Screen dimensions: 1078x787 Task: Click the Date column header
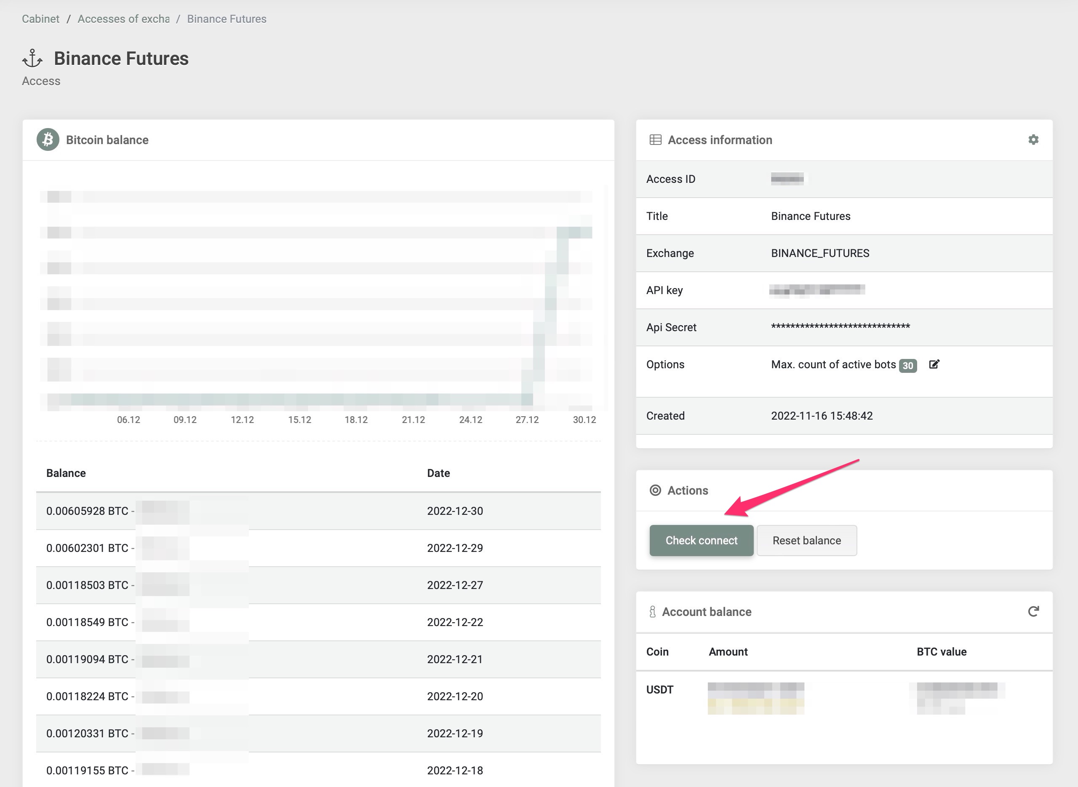tap(438, 473)
